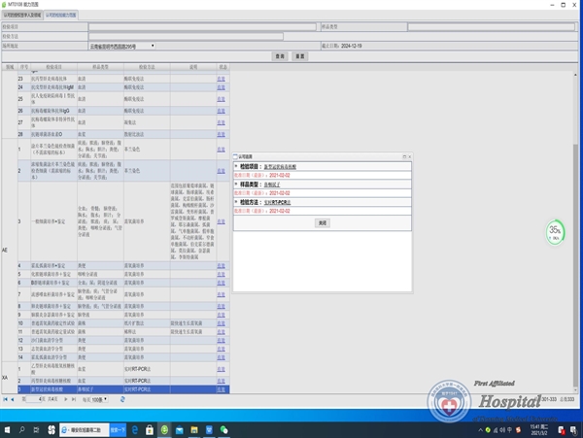
Task: Open Microsoft Store from the taskbar
Action: (150, 430)
